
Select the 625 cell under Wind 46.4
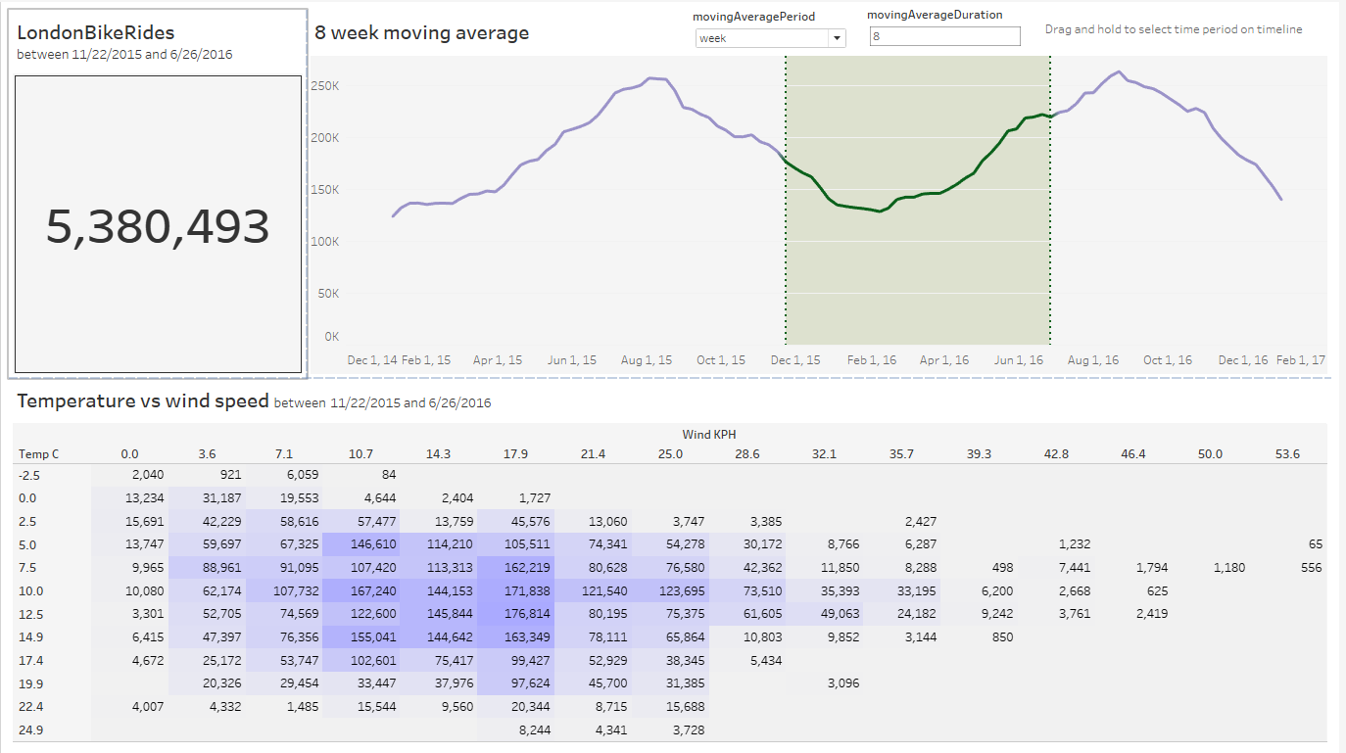(x=1133, y=591)
